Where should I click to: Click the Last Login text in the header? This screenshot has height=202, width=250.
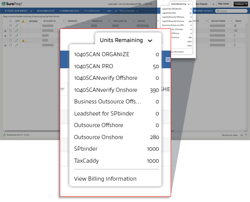point(124,4)
